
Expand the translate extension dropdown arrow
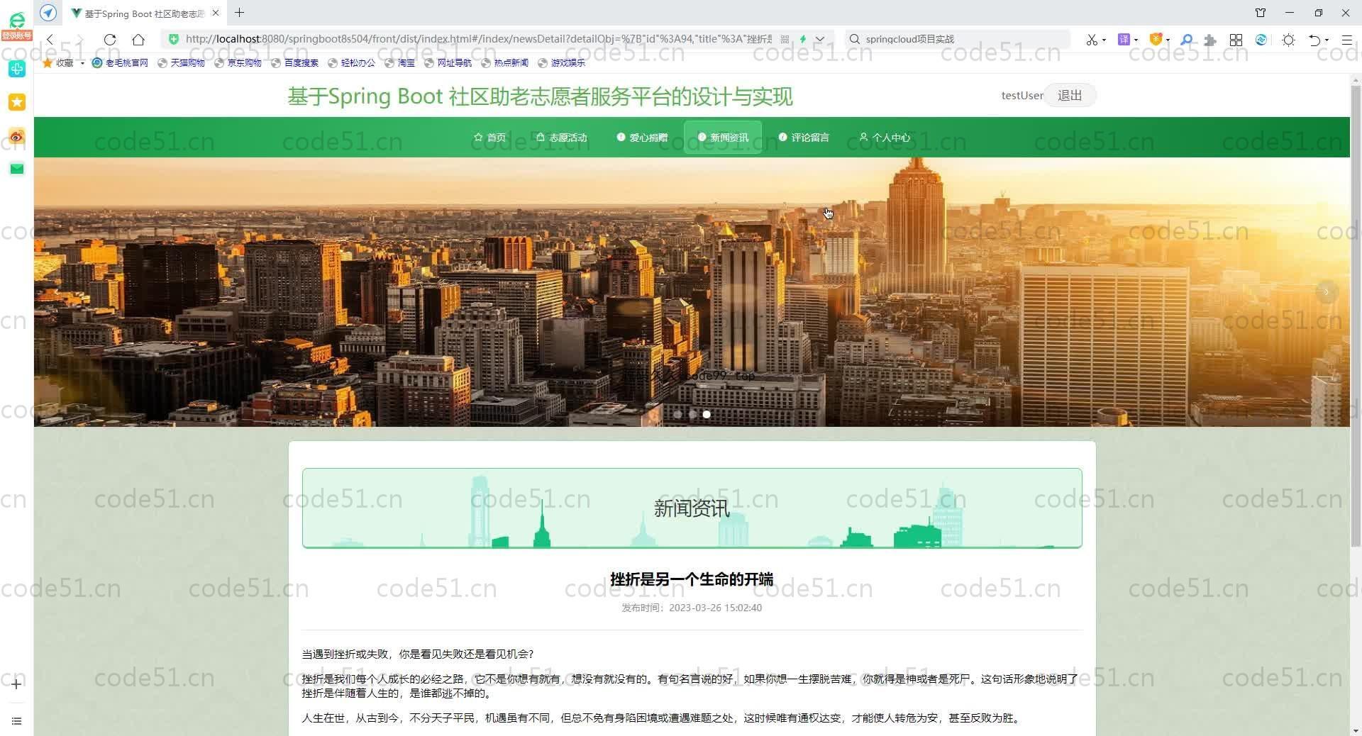1136,40
